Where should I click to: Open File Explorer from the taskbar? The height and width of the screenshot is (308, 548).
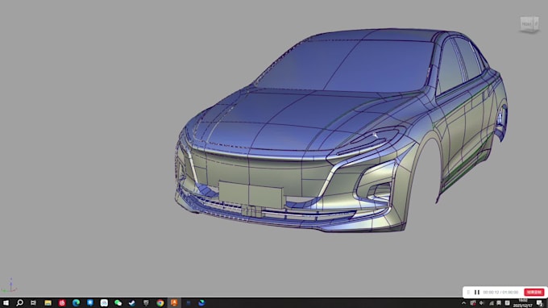(x=48, y=302)
